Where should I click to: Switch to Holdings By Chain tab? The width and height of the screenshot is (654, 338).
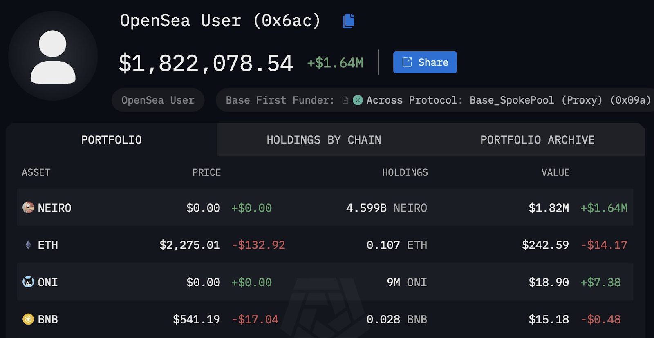click(x=324, y=140)
